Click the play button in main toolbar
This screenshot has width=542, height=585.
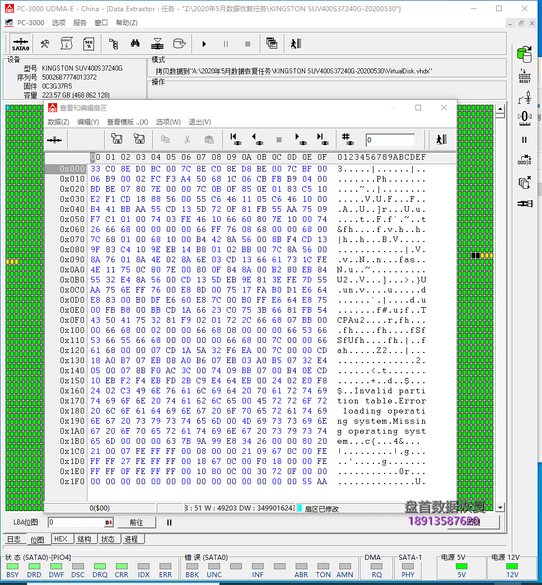(x=204, y=44)
